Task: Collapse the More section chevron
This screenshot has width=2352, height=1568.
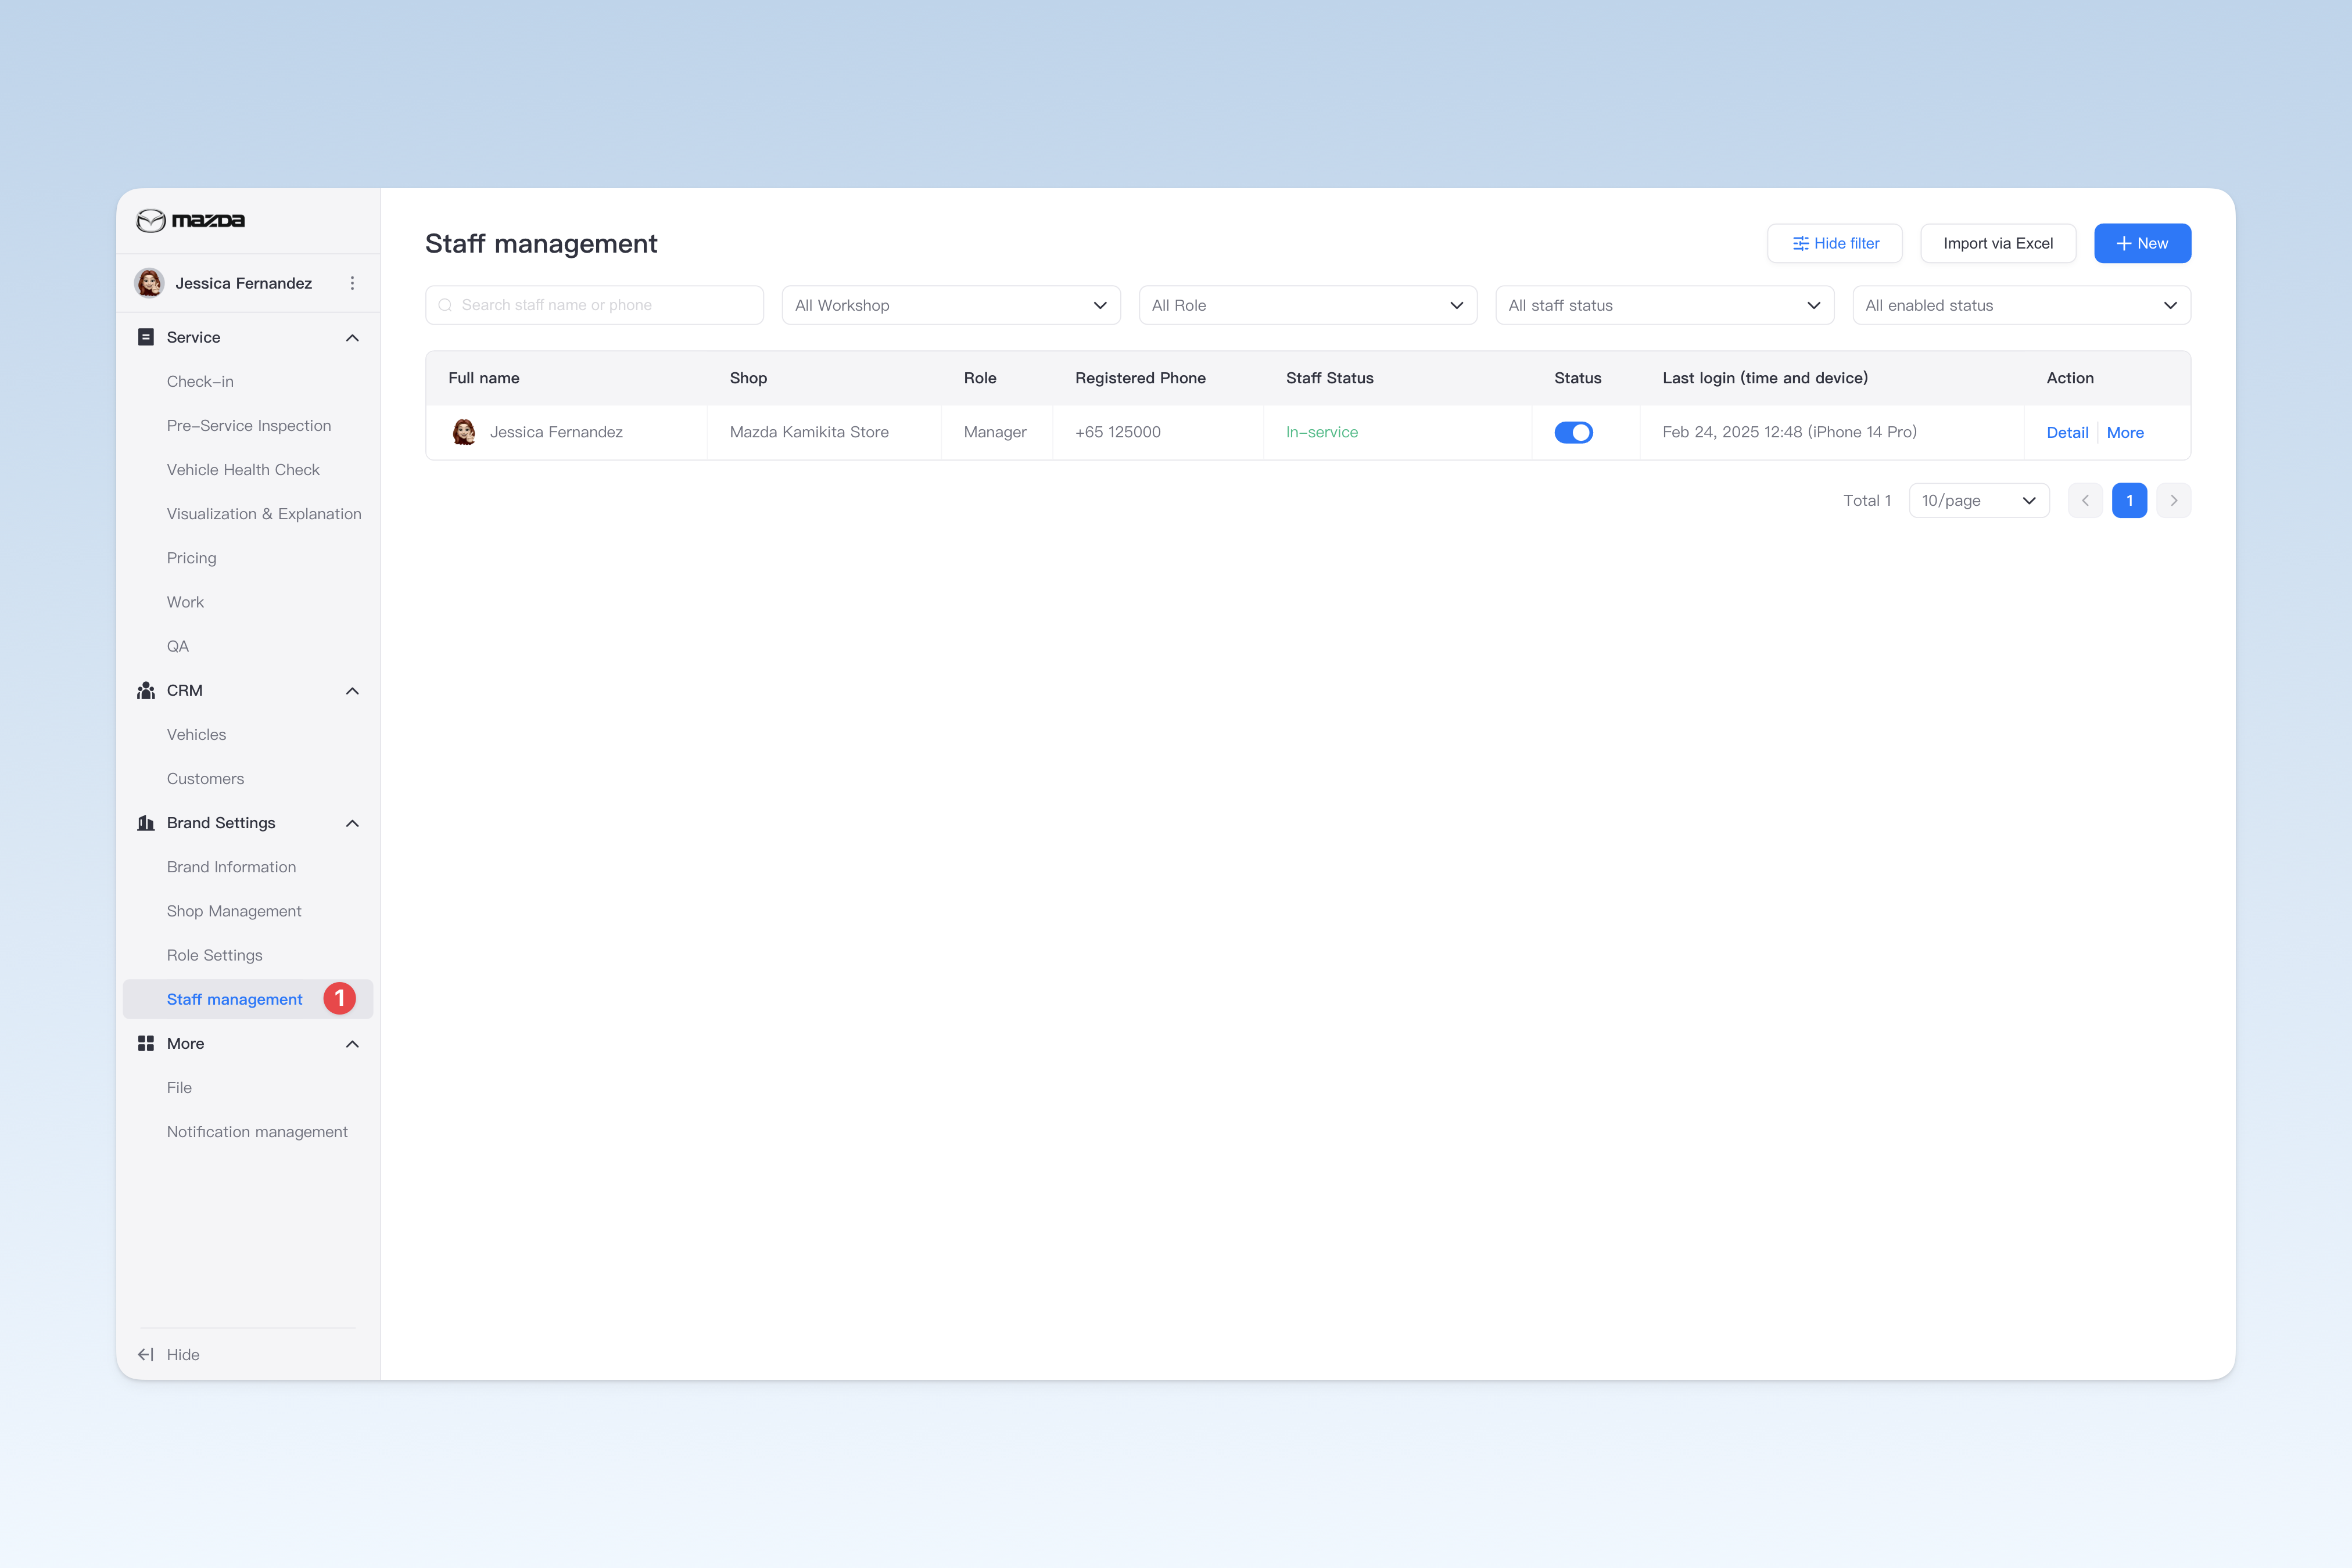Action: pyautogui.click(x=352, y=1044)
